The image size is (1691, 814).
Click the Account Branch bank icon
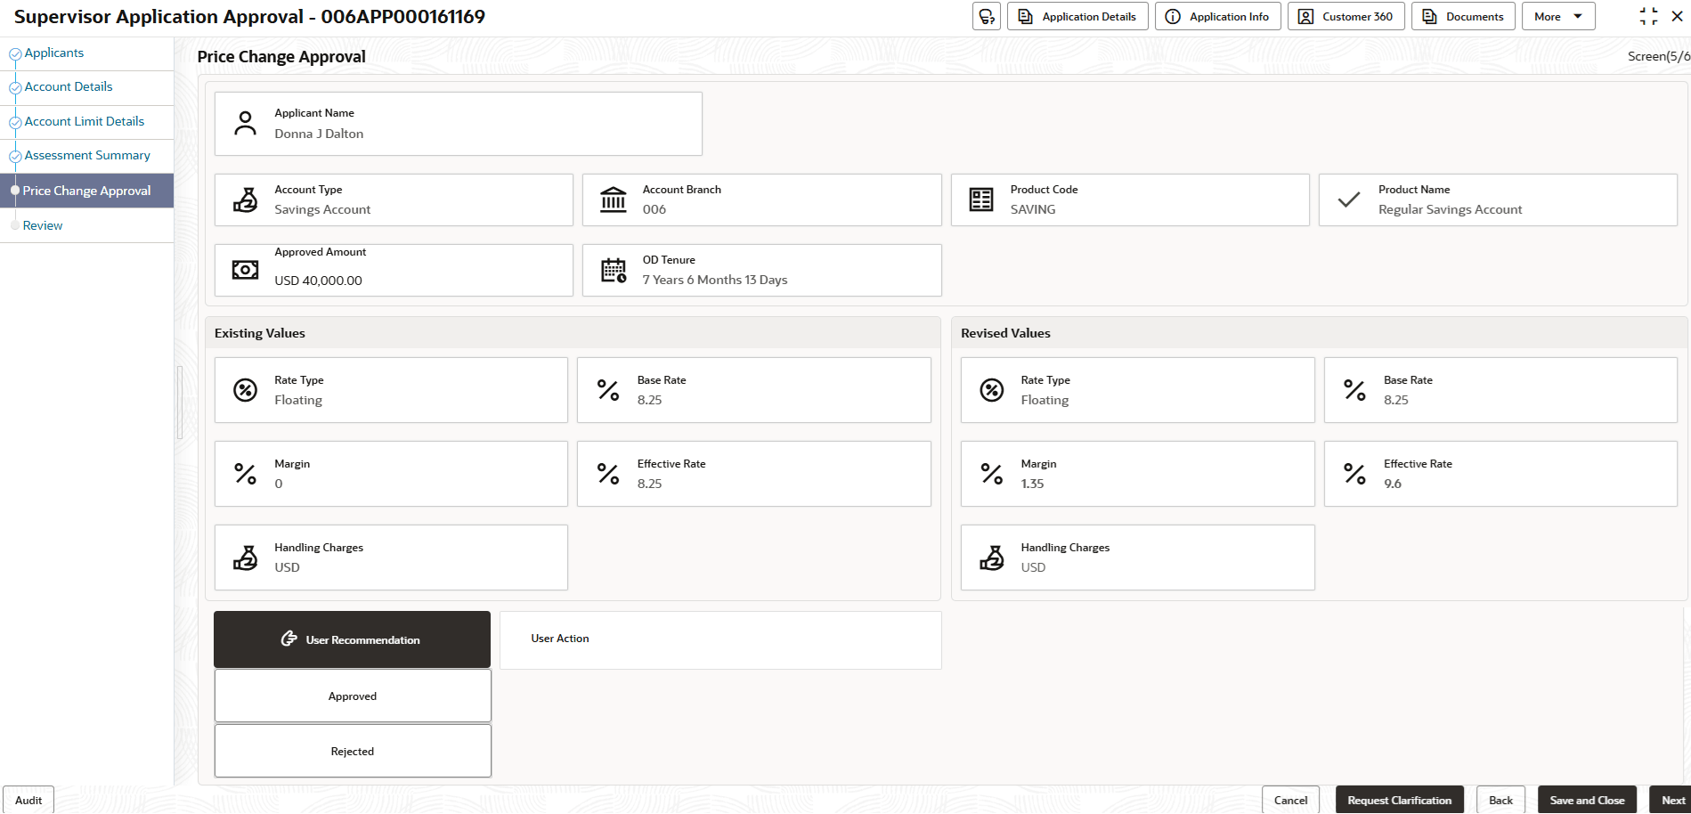tap(613, 199)
